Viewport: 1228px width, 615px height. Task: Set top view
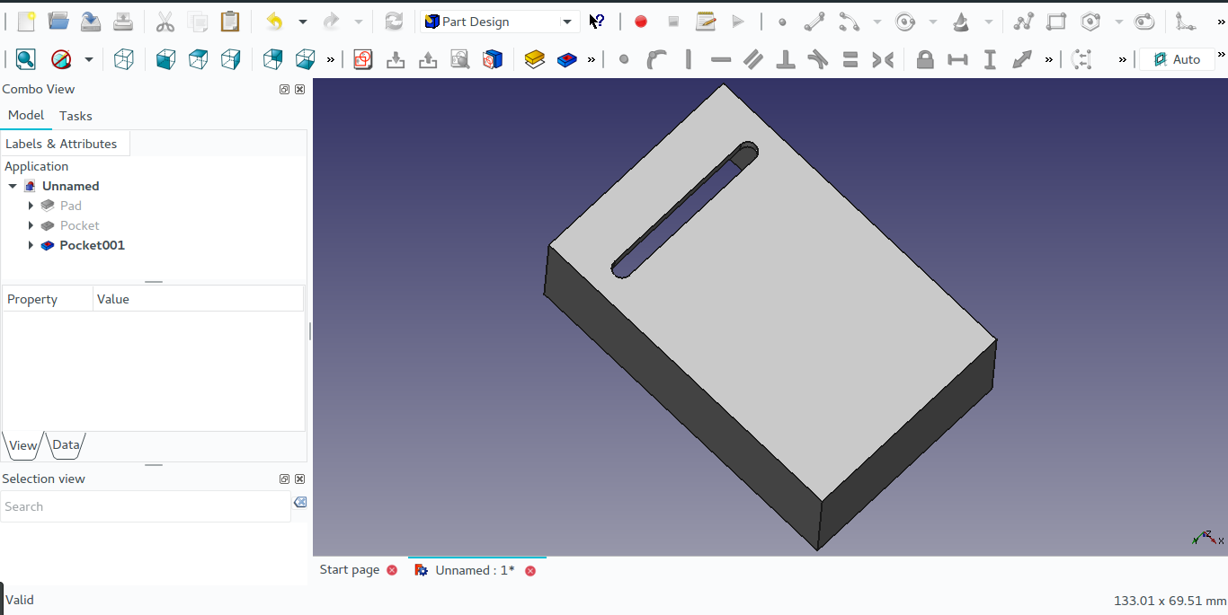coord(199,59)
